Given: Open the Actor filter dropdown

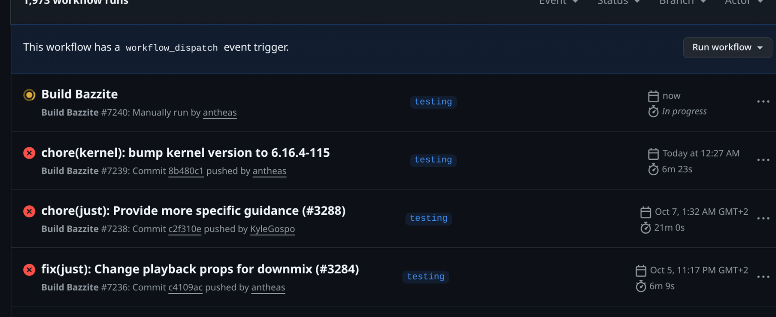Looking at the screenshot, I should click(x=743, y=3).
